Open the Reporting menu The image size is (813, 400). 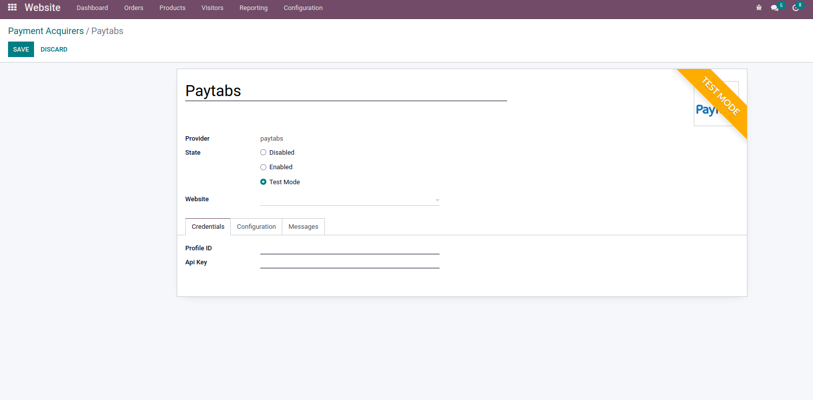pos(253,8)
